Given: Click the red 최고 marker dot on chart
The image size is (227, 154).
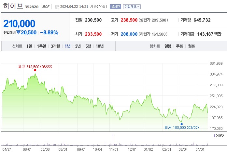Looking at the screenshot, I should (x=35, y=70).
